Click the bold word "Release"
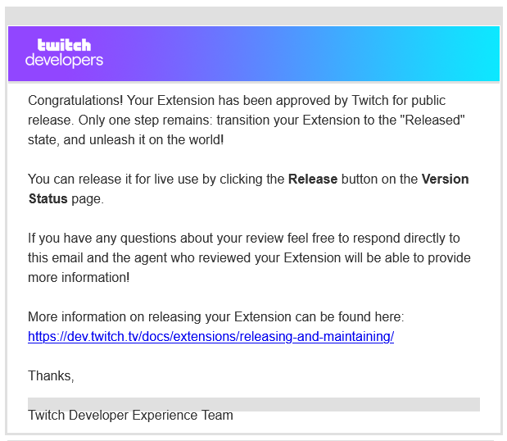507x441 pixels. 313,179
